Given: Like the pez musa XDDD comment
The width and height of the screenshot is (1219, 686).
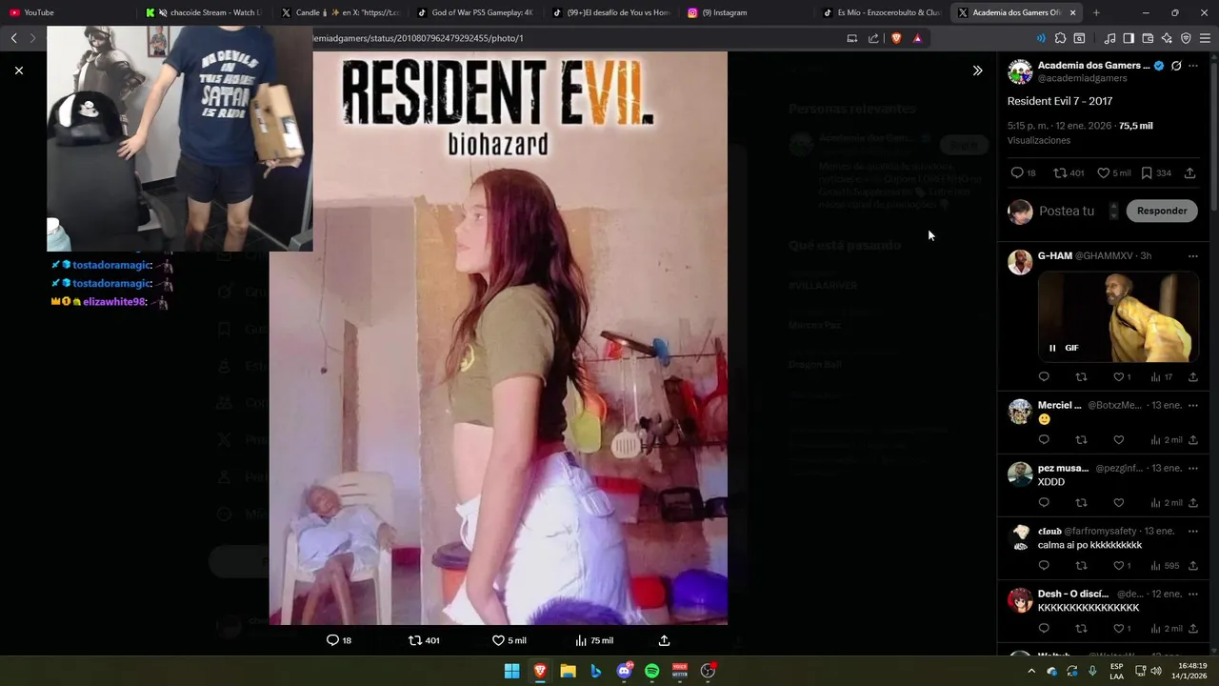Looking at the screenshot, I should pyautogui.click(x=1118, y=503).
